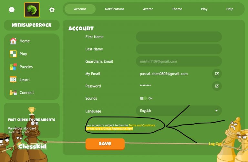Expand the Language dropdown showing English
248x162 pixels.
tap(179, 111)
